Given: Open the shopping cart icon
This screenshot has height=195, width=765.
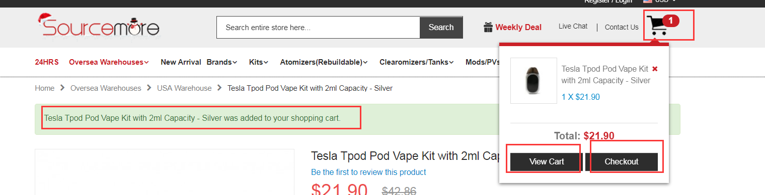Looking at the screenshot, I should (x=657, y=26).
